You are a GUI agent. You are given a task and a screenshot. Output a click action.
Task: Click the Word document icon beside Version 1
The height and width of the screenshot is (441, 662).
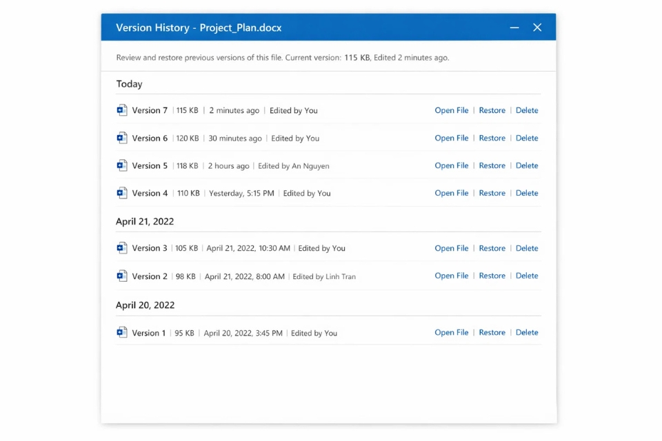point(121,332)
